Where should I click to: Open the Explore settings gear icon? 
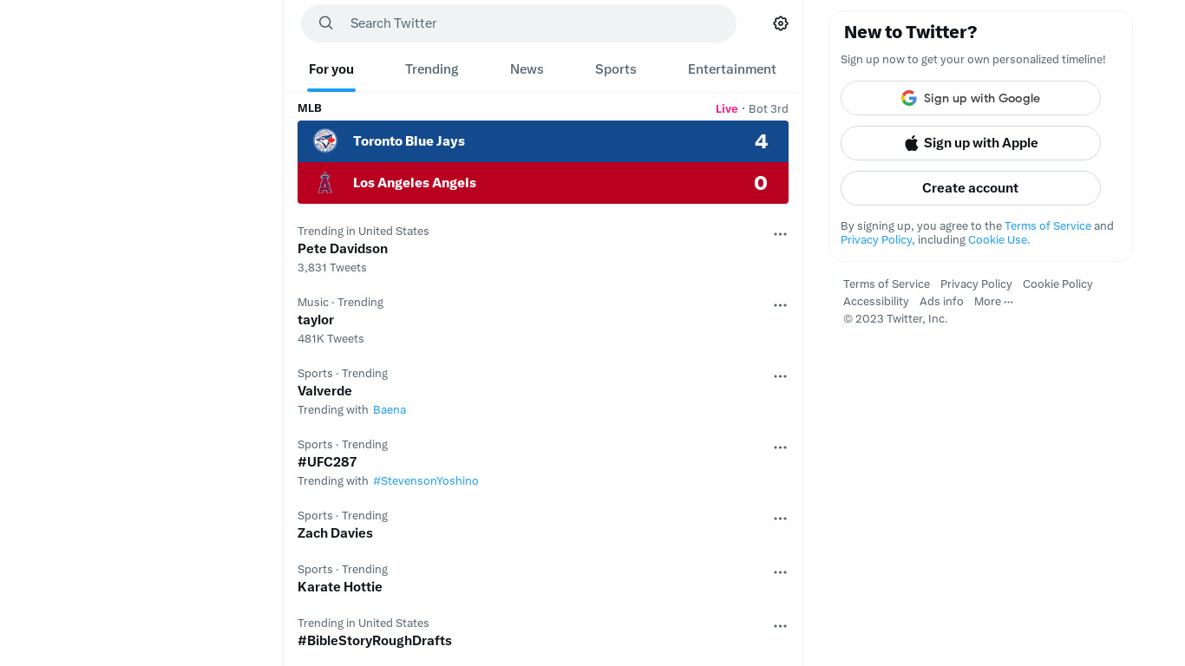781,23
